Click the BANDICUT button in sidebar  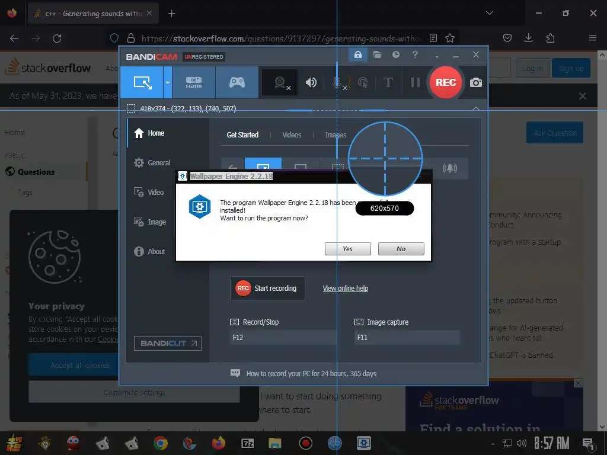168,343
